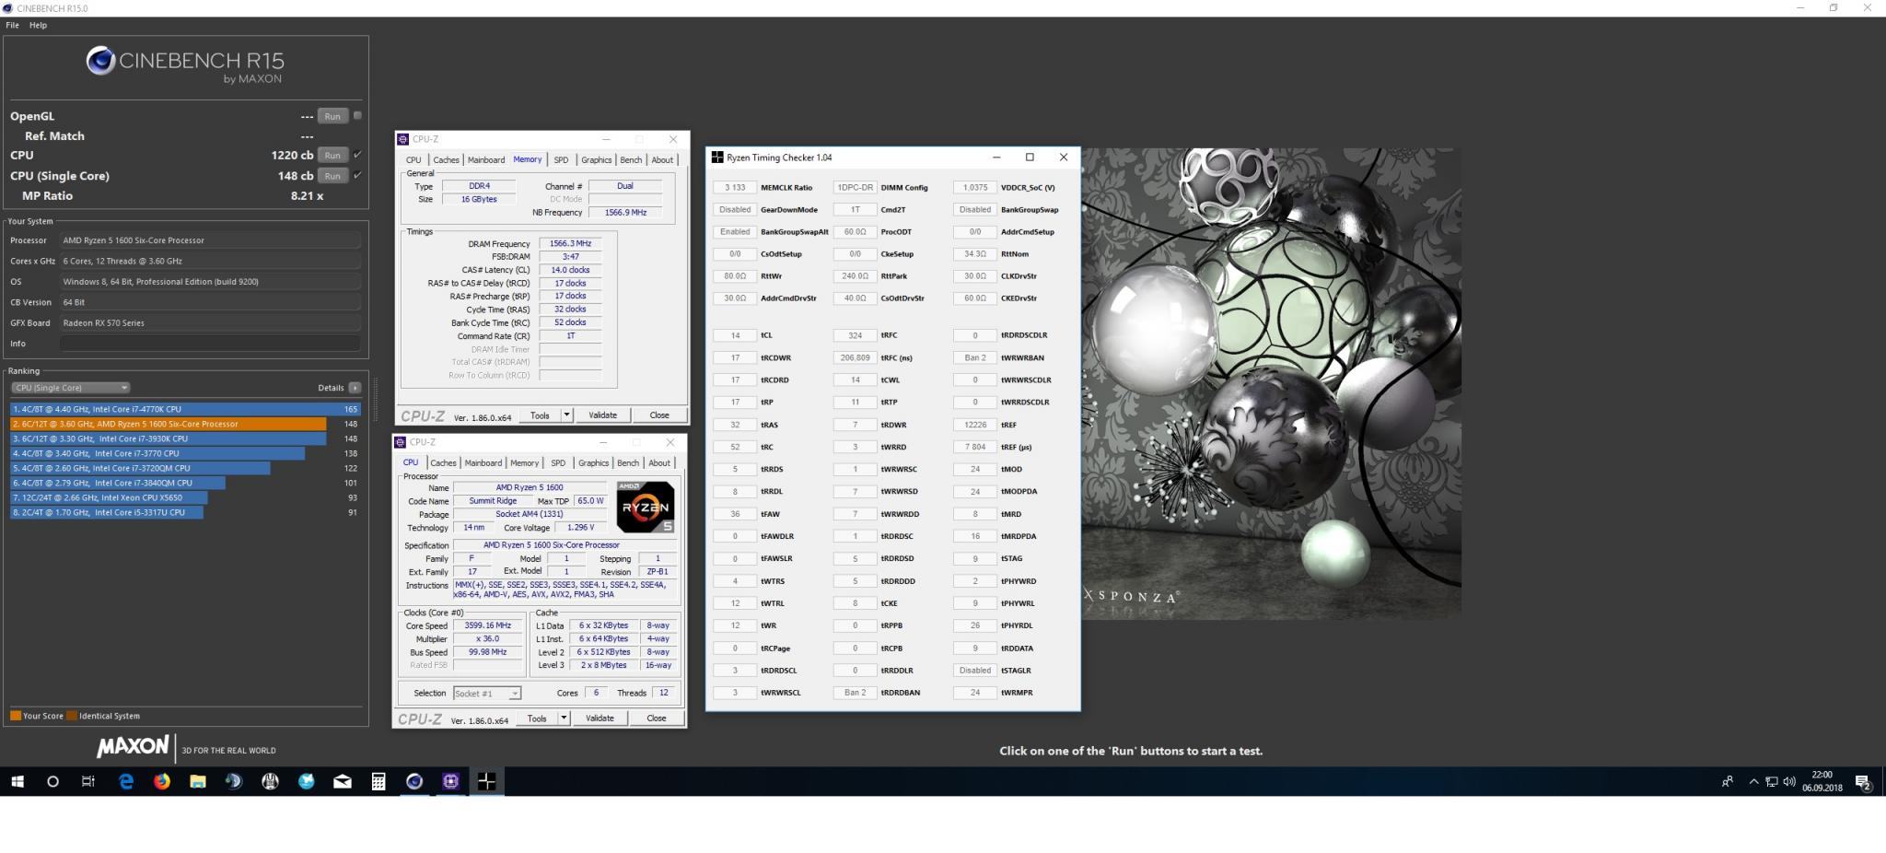Screen dimensions: 1886x853
Task: Run the CPU benchmark
Action: pyautogui.click(x=332, y=155)
